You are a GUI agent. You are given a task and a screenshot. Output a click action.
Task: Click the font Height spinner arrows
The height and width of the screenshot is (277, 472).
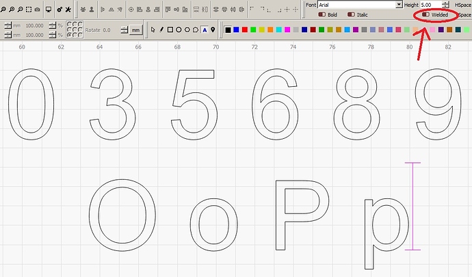(445, 5)
